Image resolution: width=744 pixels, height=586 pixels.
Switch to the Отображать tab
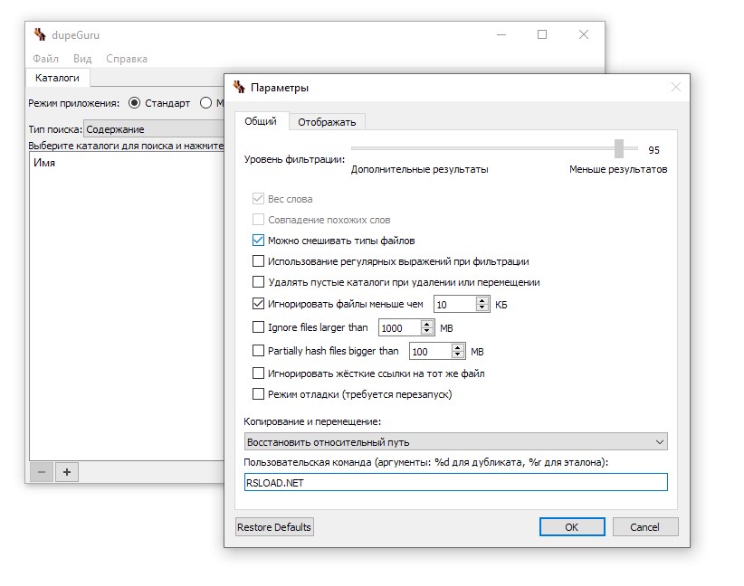pos(327,122)
